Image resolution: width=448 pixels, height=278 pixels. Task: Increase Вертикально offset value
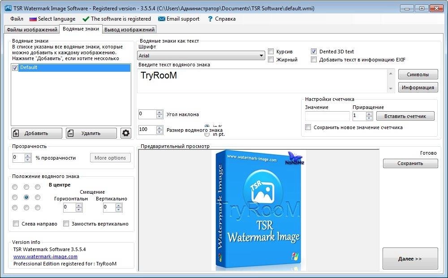coord(119,206)
